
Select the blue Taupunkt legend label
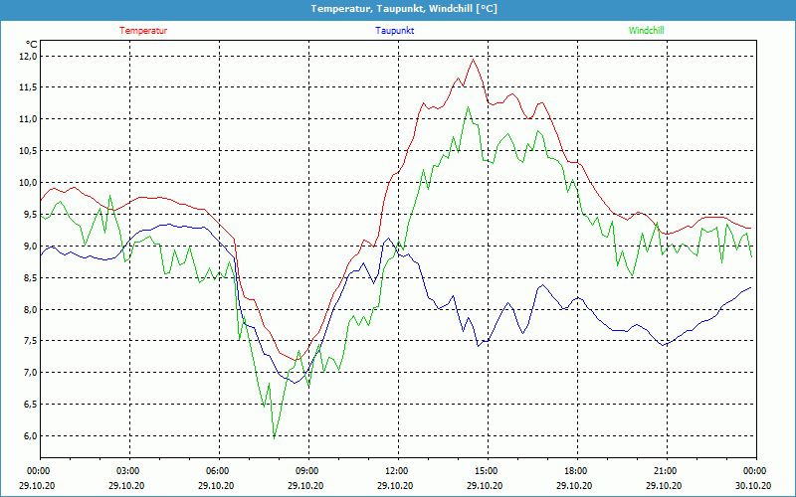[x=395, y=31]
